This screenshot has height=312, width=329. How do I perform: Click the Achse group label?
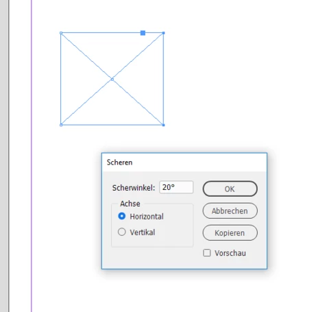coord(130,204)
